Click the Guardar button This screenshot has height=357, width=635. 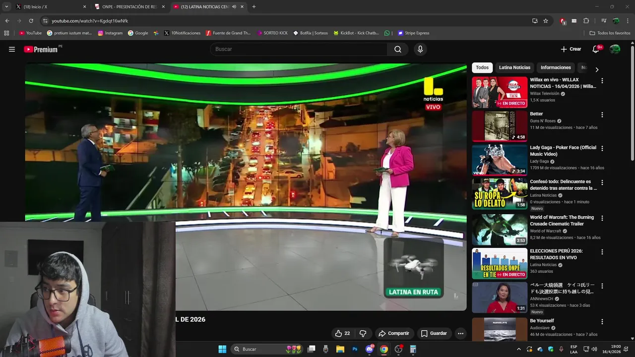click(434, 333)
